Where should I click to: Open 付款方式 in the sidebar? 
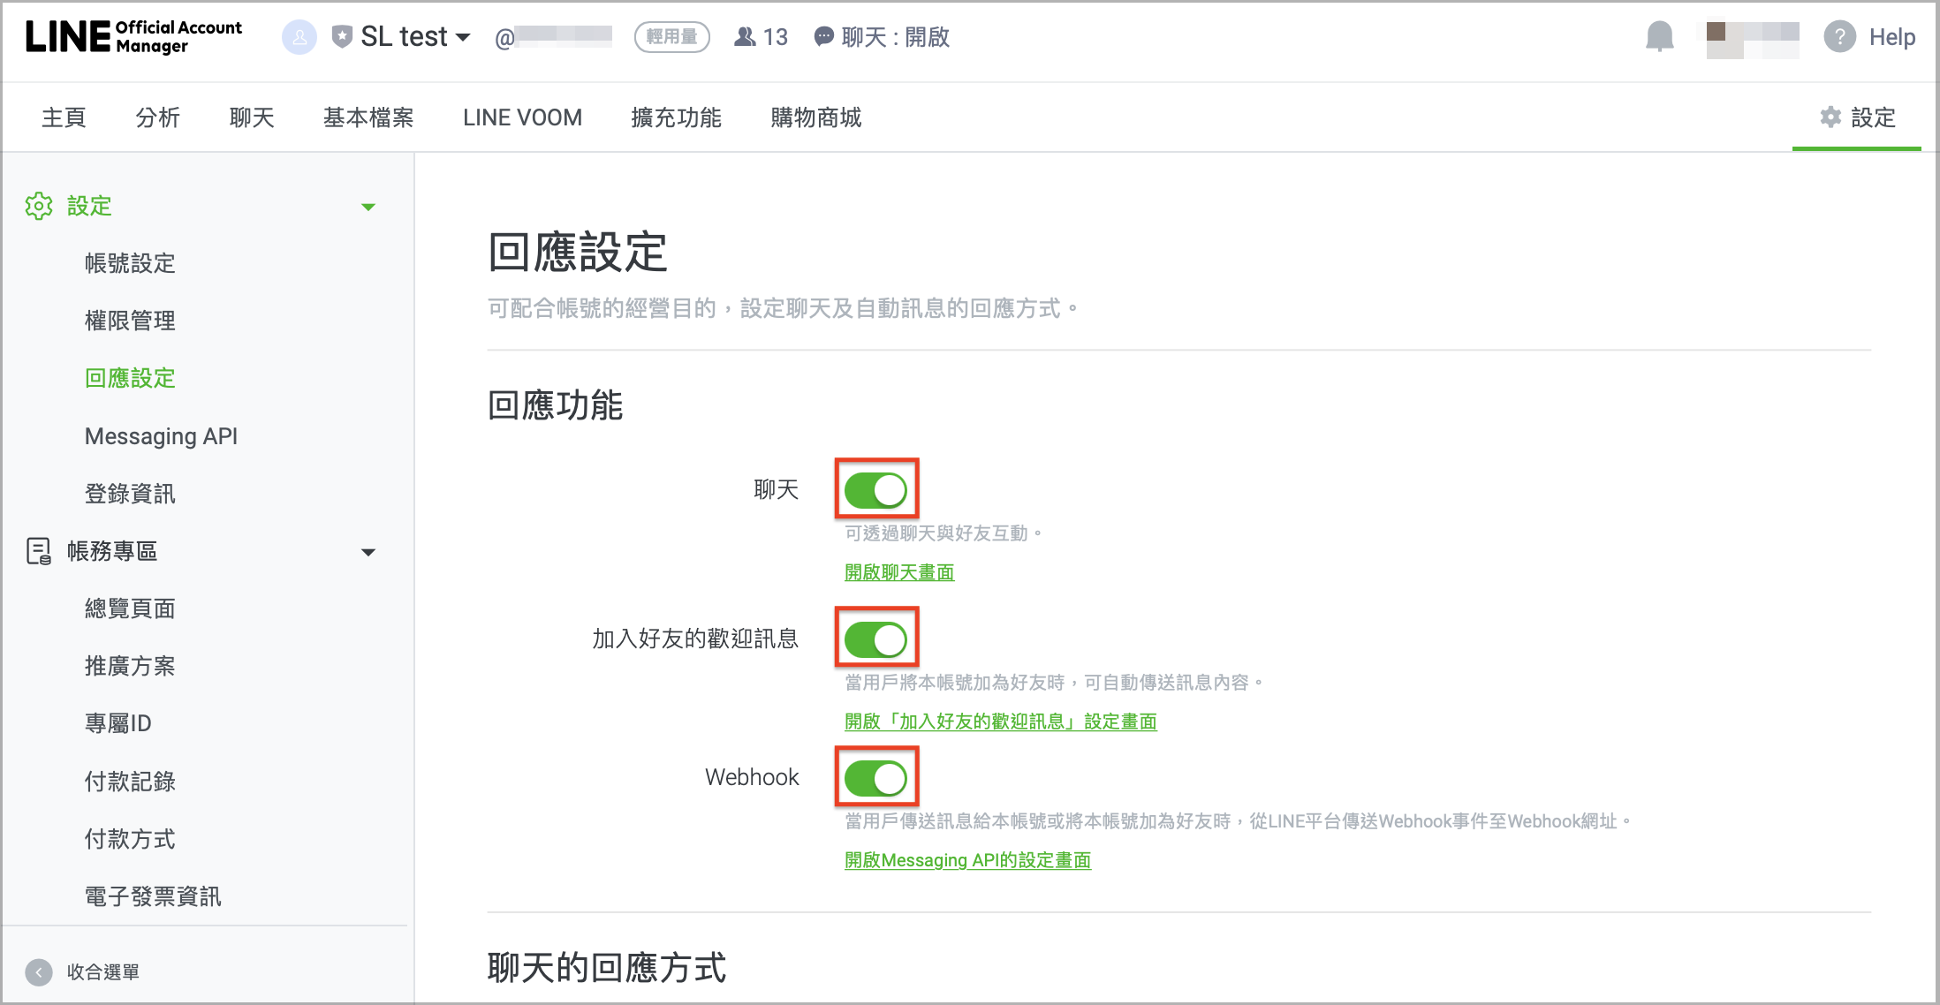click(130, 839)
